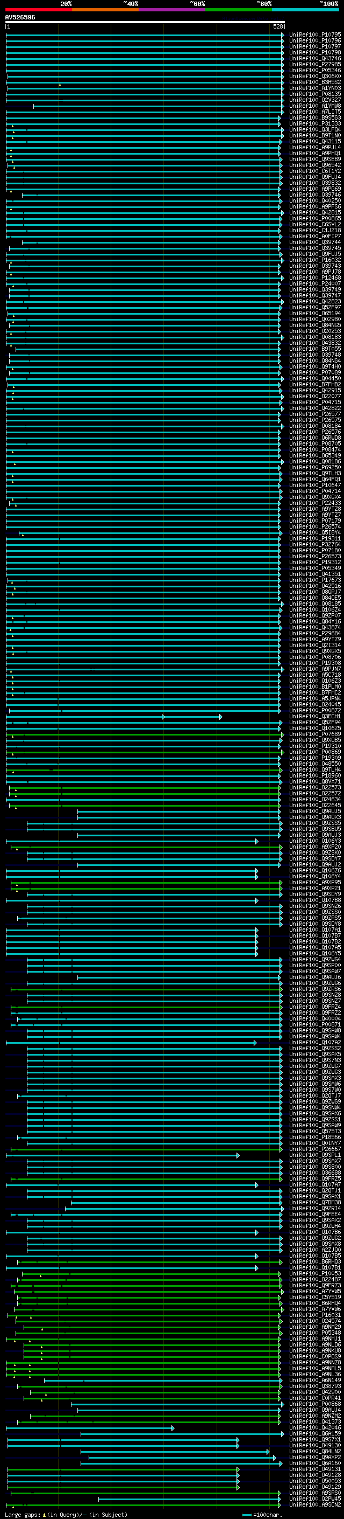344x1519 pixels.
Task: Open hit UniRef100_P10798
Action: coord(315,52)
